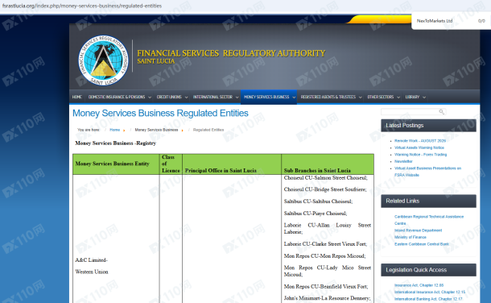Open the Money Services Business menu

coord(269,98)
